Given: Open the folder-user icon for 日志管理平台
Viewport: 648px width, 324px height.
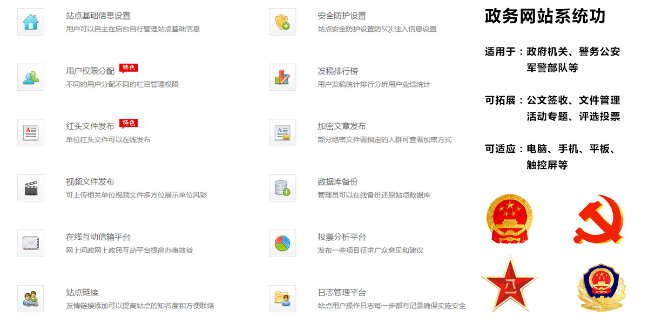Looking at the screenshot, I should (x=282, y=299).
